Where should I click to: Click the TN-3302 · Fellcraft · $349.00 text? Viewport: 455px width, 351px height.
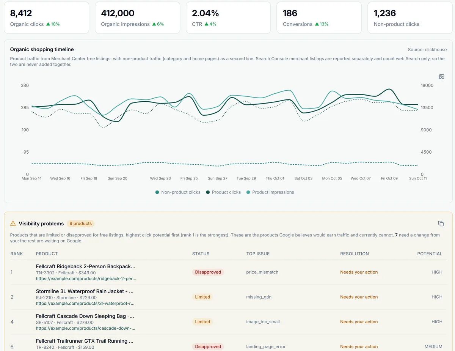pos(66,273)
